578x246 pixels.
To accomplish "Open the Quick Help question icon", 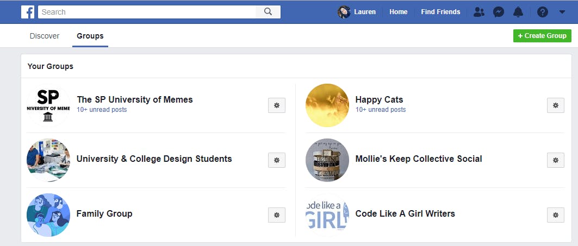I will click(542, 12).
